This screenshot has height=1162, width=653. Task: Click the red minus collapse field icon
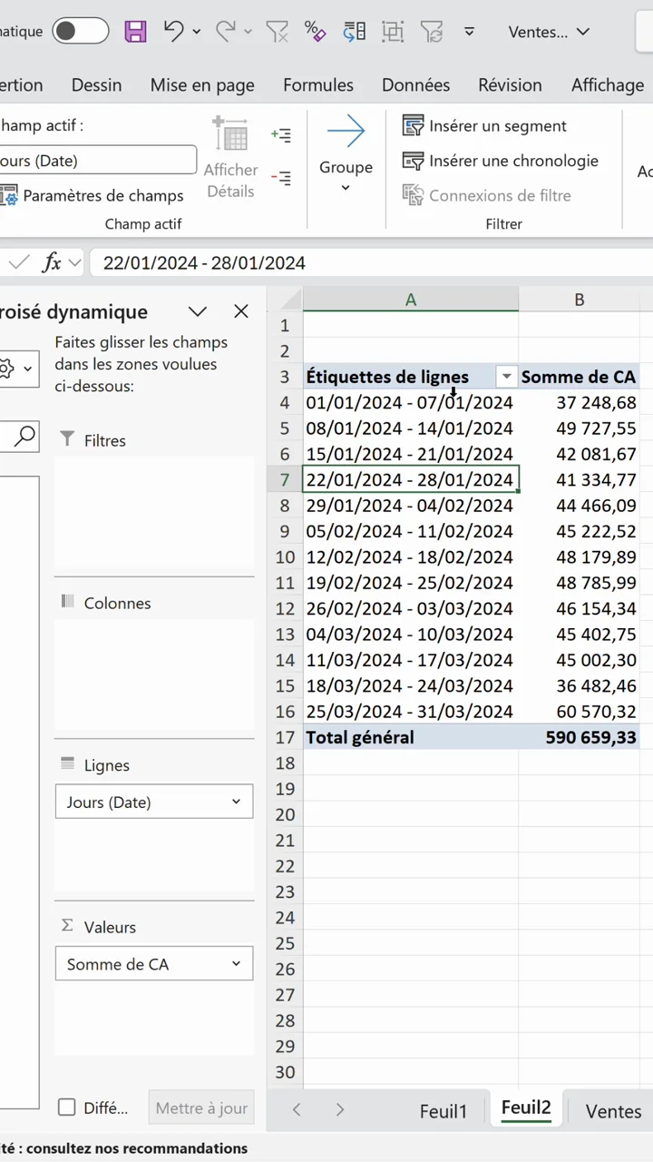(x=281, y=178)
